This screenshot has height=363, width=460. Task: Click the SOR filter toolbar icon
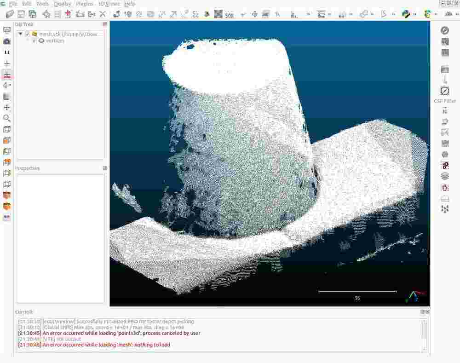[x=230, y=15]
